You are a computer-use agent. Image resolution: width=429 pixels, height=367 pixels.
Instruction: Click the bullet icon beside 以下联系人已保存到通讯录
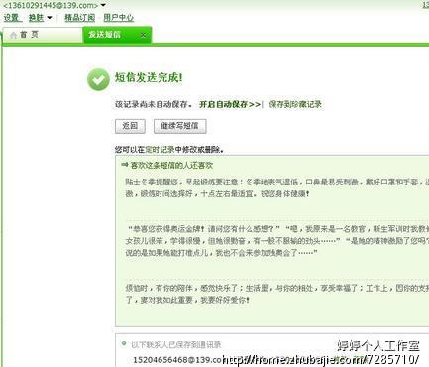(124, 344)
